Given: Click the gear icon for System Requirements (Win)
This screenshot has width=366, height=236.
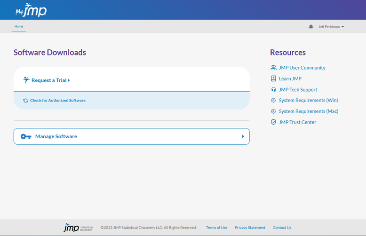Looking at the screenshot, I should click(273, 100).
